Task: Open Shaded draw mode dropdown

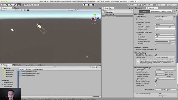Action: point(8,10)
